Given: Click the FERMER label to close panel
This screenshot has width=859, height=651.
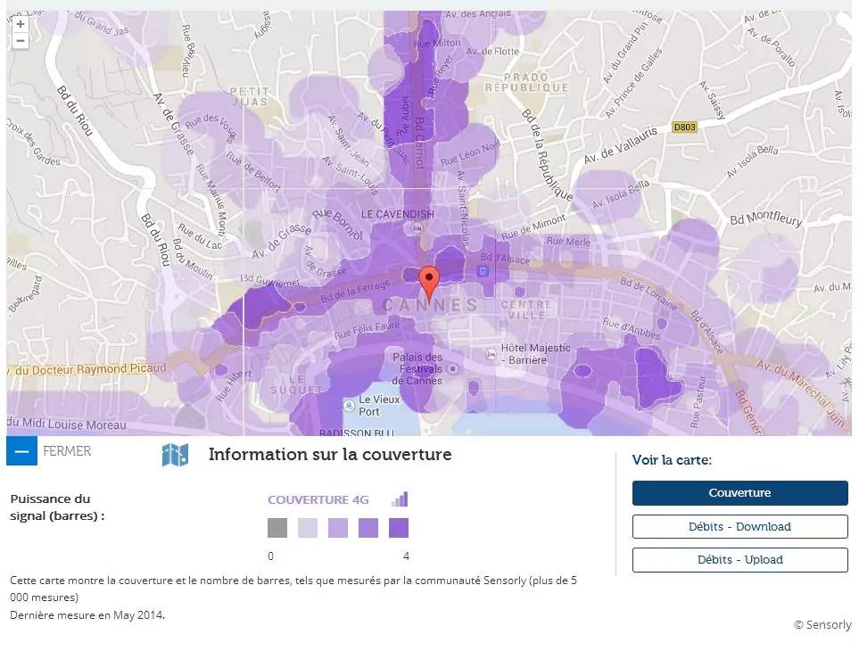Looking at the screenshot, I should (x=67, y=451).
